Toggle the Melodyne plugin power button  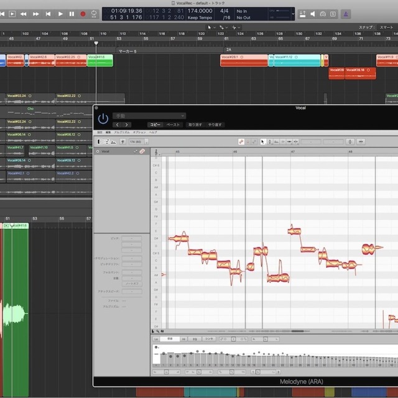pyautogui.click(x=103, y=119)
